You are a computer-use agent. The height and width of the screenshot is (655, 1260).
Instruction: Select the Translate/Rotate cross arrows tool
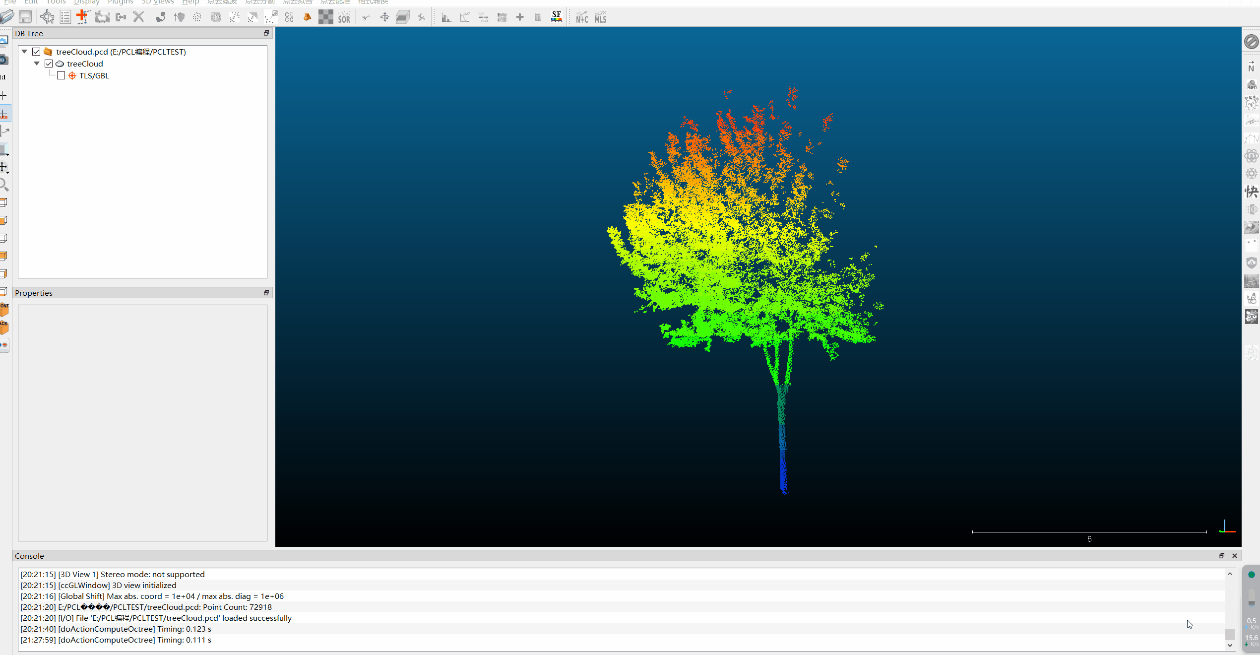[384, 17]
